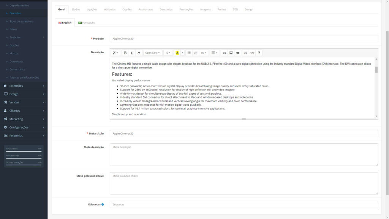Insert a hyperlink via link icon
The height and width of the screenshot is (219, 389).
point(224,53)
